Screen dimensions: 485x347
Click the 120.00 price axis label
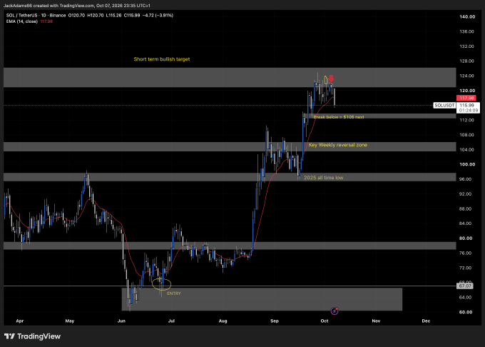click(466, 91)
